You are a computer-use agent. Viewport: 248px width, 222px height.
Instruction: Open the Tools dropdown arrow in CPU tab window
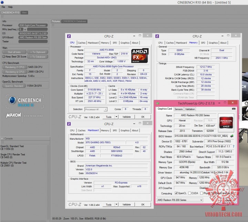(116, 117)
